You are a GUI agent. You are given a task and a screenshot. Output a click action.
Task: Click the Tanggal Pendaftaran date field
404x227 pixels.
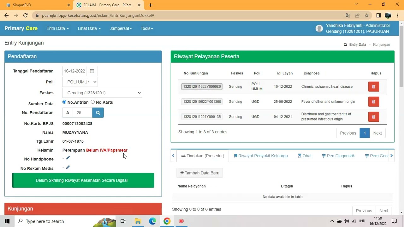(74, 71)
